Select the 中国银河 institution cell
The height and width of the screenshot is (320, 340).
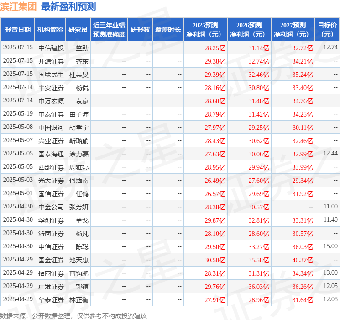(x=51, y=128)
